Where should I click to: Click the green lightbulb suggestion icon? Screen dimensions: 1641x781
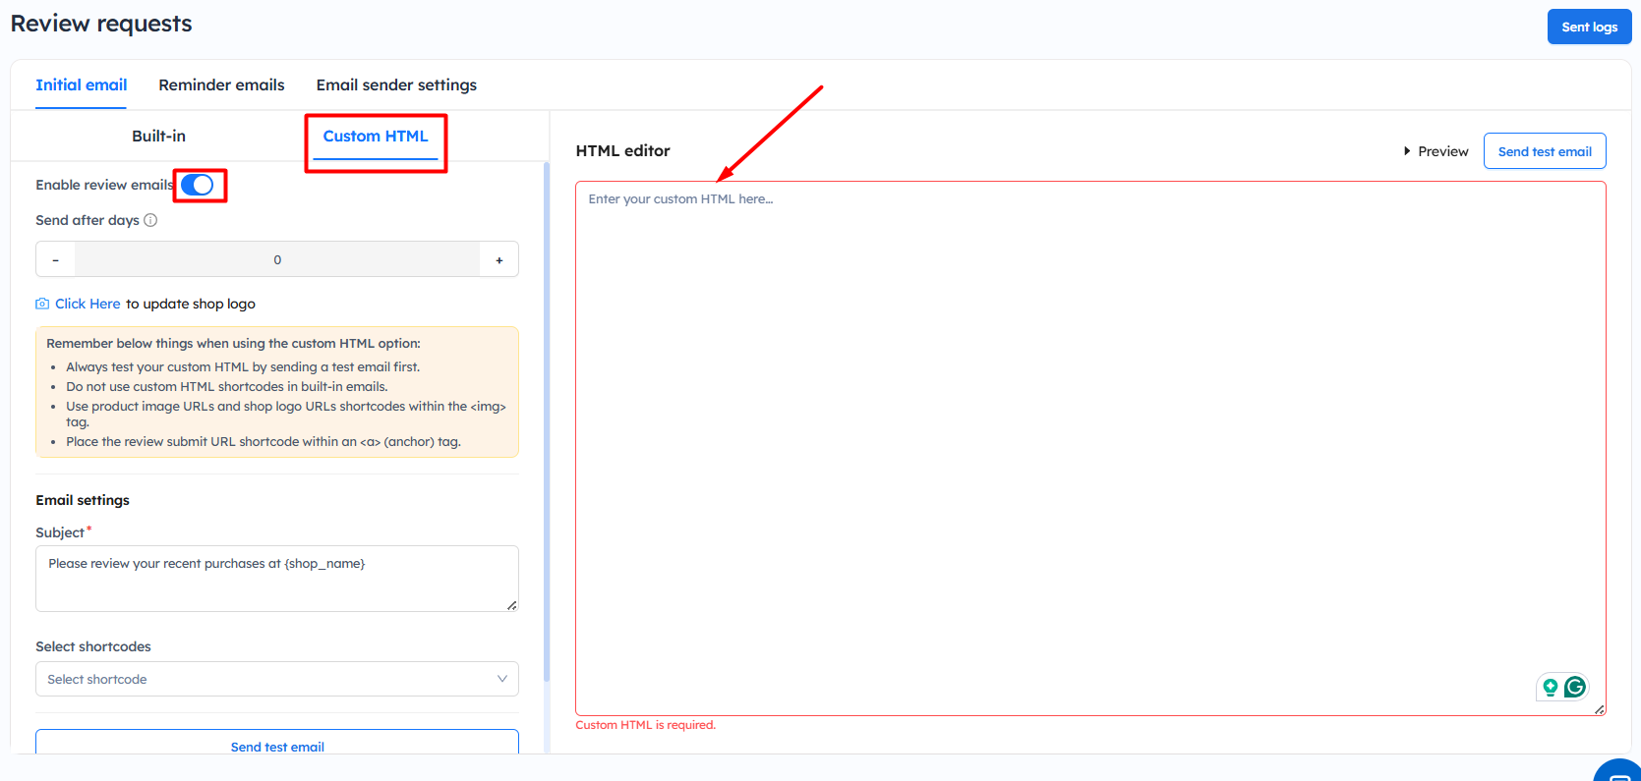pyautogui.click(x=1551, y=687)
